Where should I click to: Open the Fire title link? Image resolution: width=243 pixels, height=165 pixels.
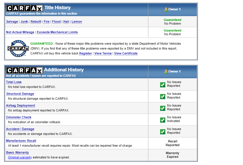[x=47, y=21]
